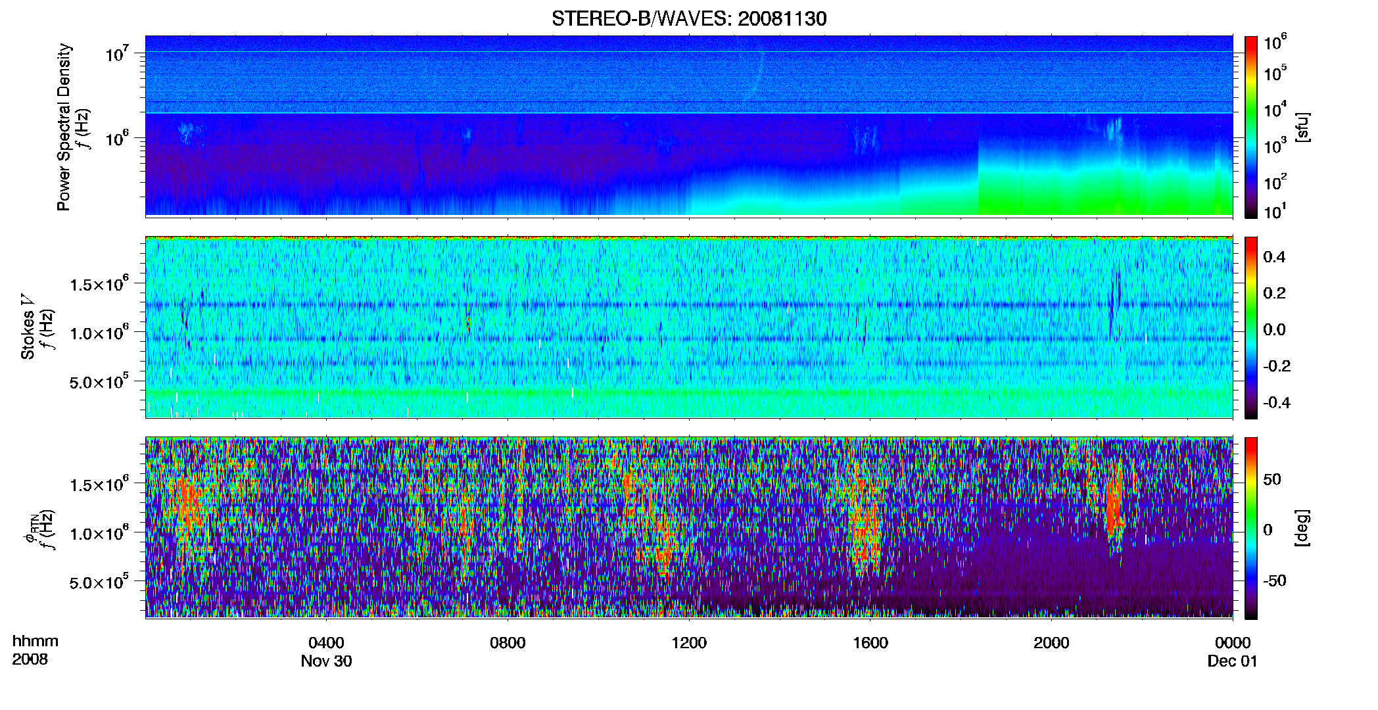Screen dimensions: 1378x710
Task: Select the Dec 01 date label
Action: coord(1233,661)
